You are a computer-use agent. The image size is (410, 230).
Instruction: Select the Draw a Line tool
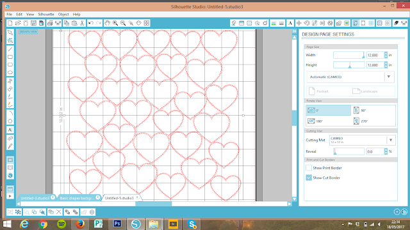pos(10,49)
